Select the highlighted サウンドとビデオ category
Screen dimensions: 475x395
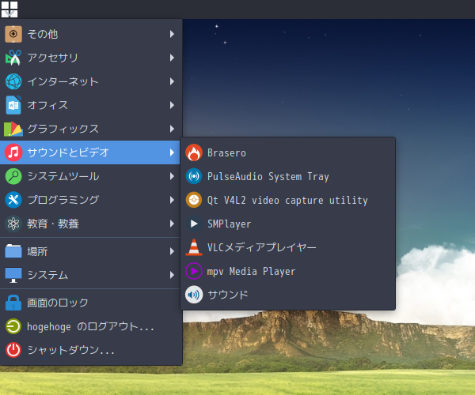pos(90,152)
